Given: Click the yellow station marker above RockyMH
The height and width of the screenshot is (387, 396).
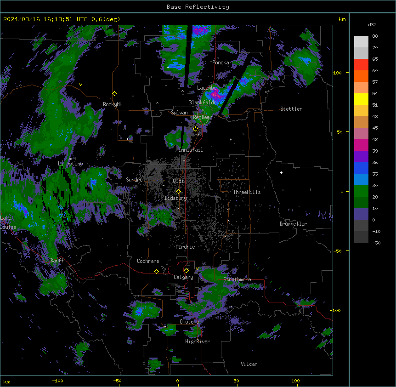Looking at the screenshot, I should (x=115, y=94).
